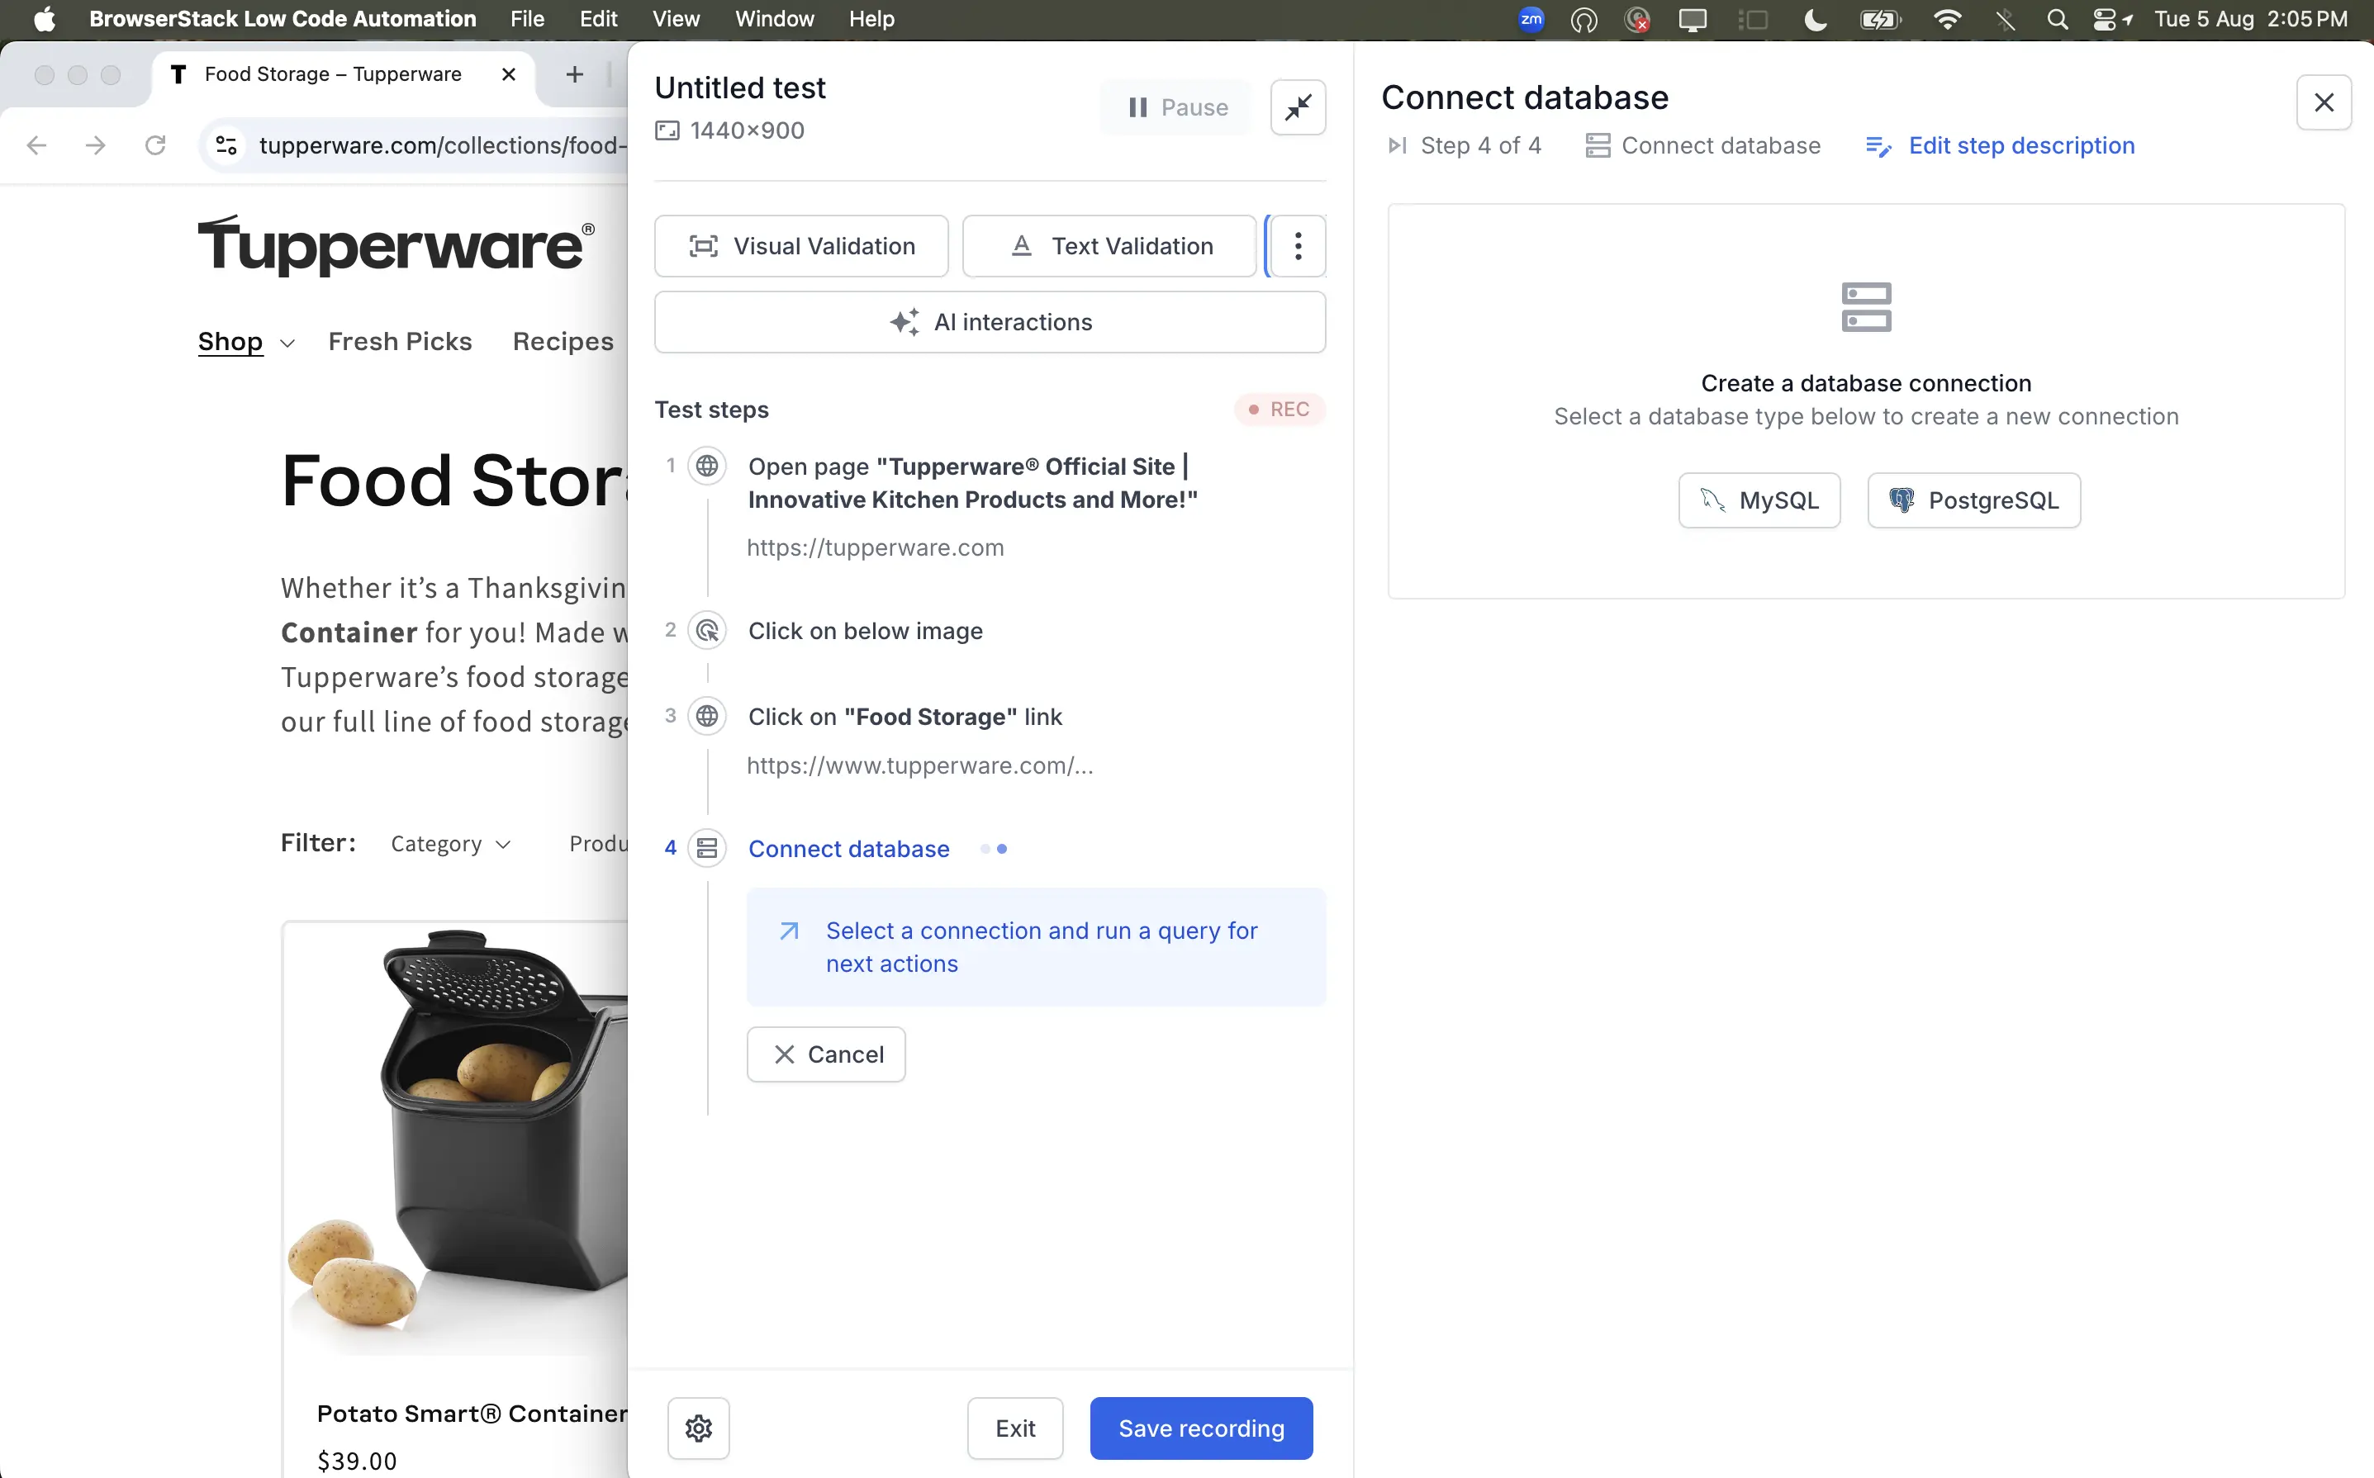This screenshot has height=1478, width=2374.
Task: Reload the Tupperware page
Action: [x=154, y=145]
